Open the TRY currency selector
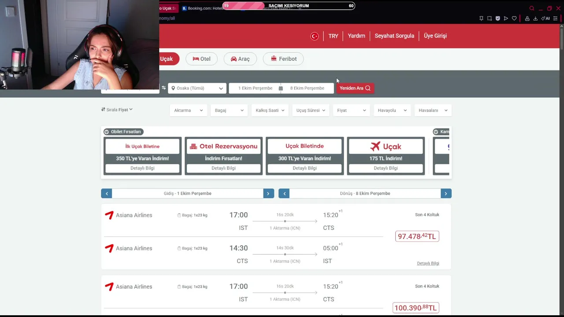Screen dimensions: 564x317 333,36
